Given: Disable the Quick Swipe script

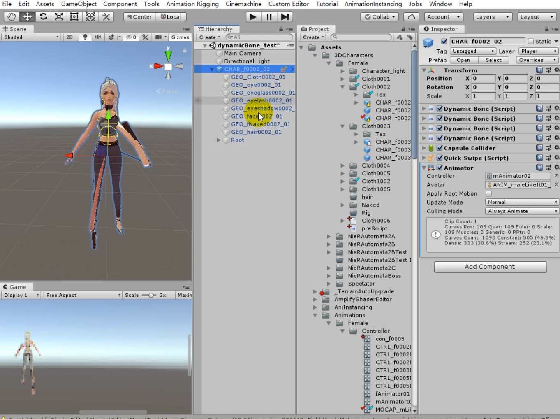Looking at the screenshot, I should [440, 158].
